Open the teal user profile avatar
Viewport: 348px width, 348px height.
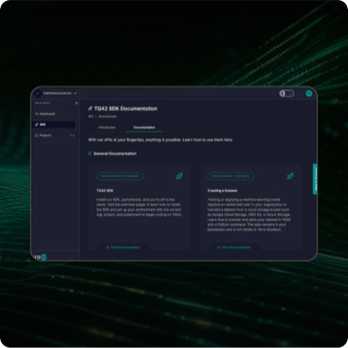tap(309, 93)
